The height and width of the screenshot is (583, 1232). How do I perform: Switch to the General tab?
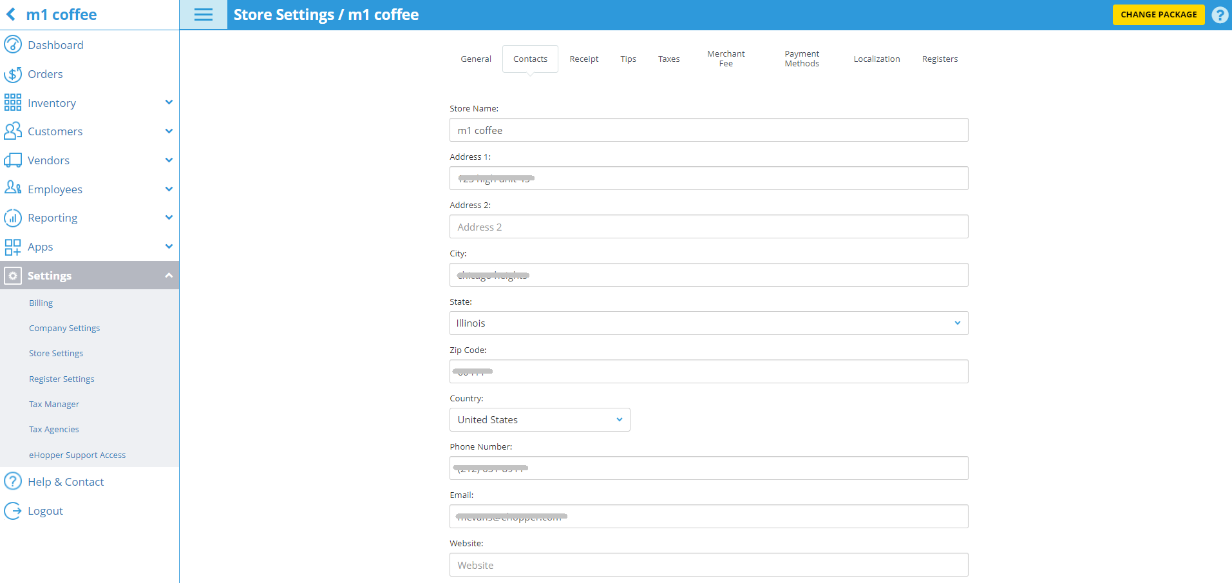click(476, 59)
